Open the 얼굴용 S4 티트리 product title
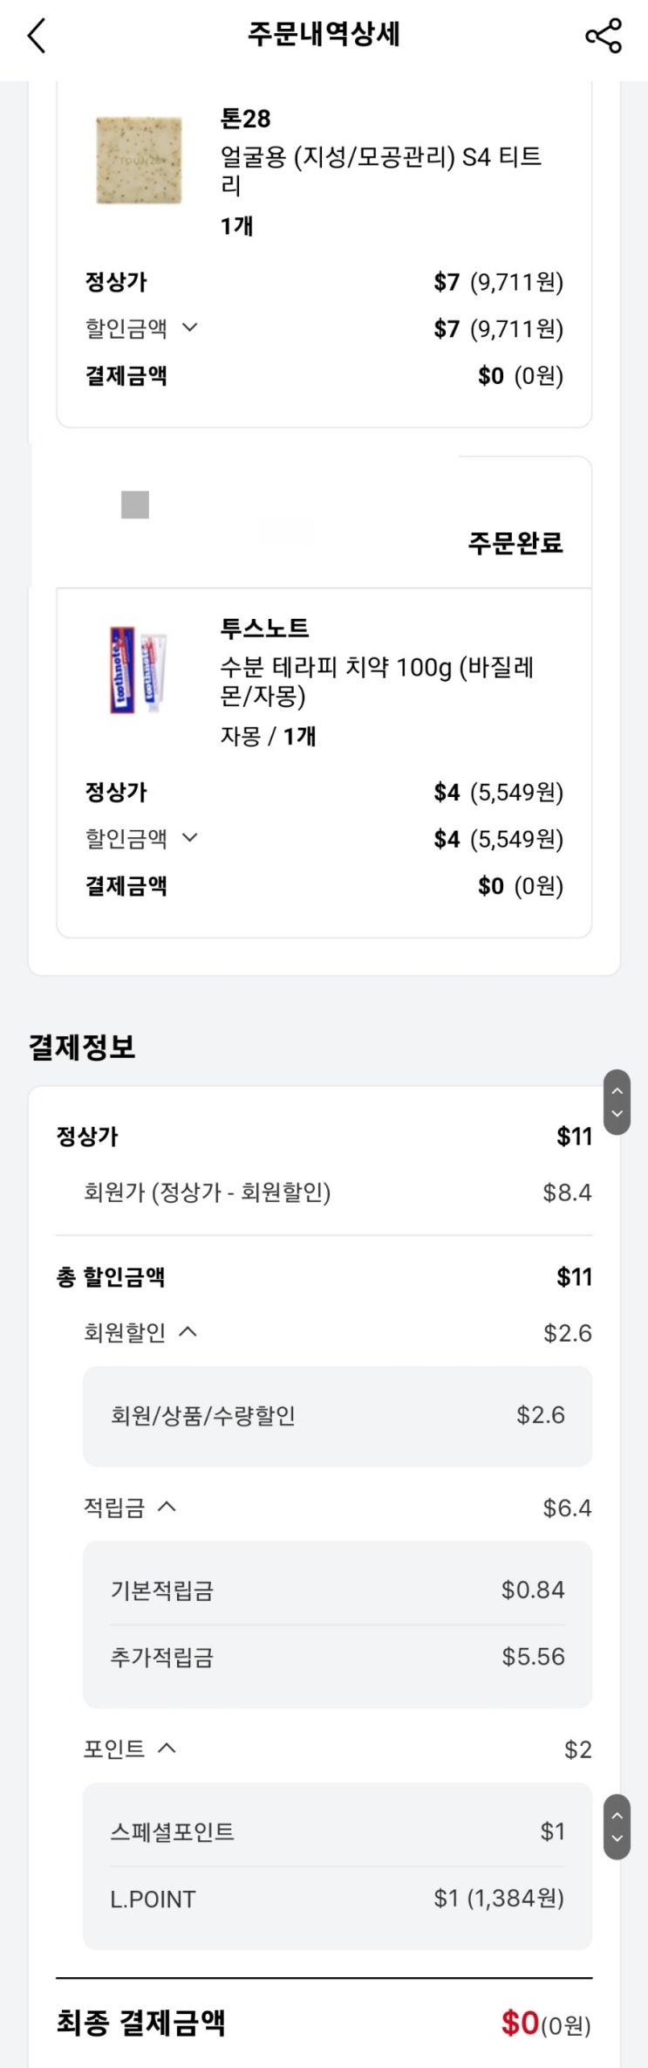 (x=380, y=170)
